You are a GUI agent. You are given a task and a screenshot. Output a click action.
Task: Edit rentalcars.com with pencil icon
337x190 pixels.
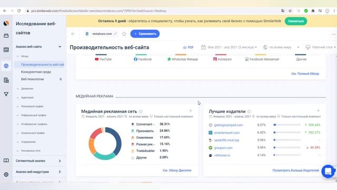pos(116,34)
